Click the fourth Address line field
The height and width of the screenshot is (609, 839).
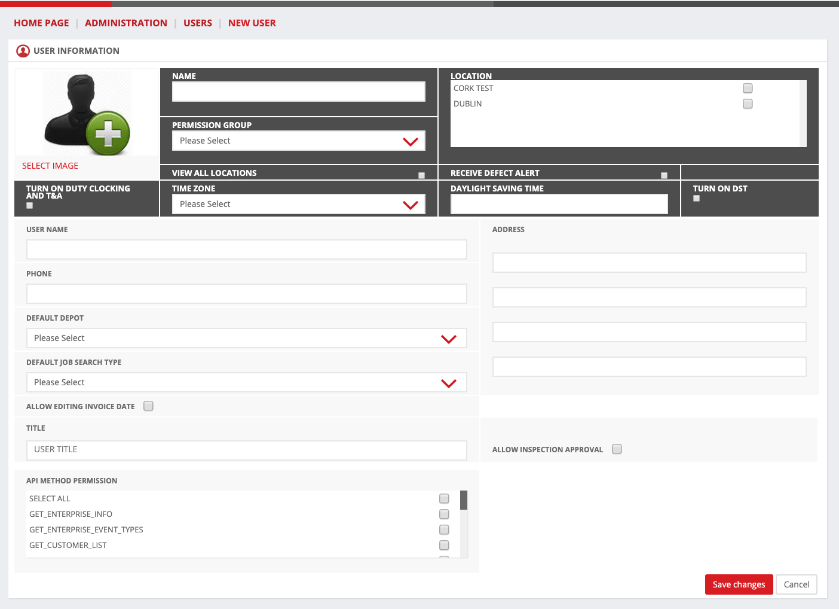coord(650,367)
